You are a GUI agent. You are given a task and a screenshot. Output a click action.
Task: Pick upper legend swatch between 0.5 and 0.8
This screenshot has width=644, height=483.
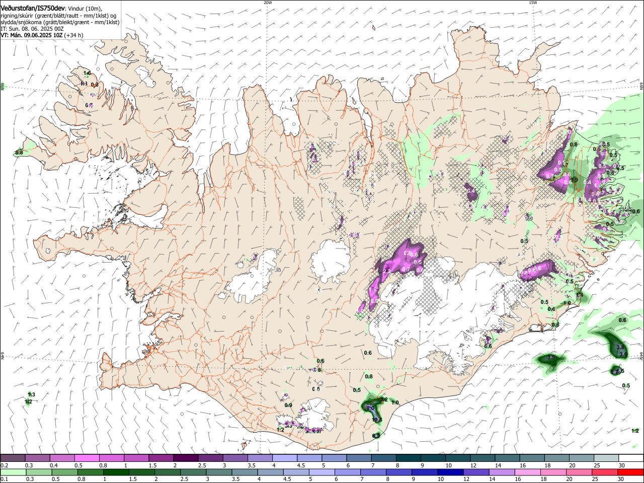point(87,458)
